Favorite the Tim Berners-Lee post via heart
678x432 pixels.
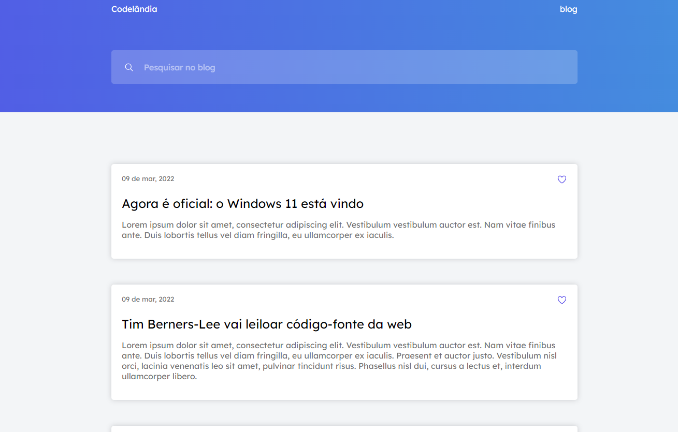[x=562, y=300]
